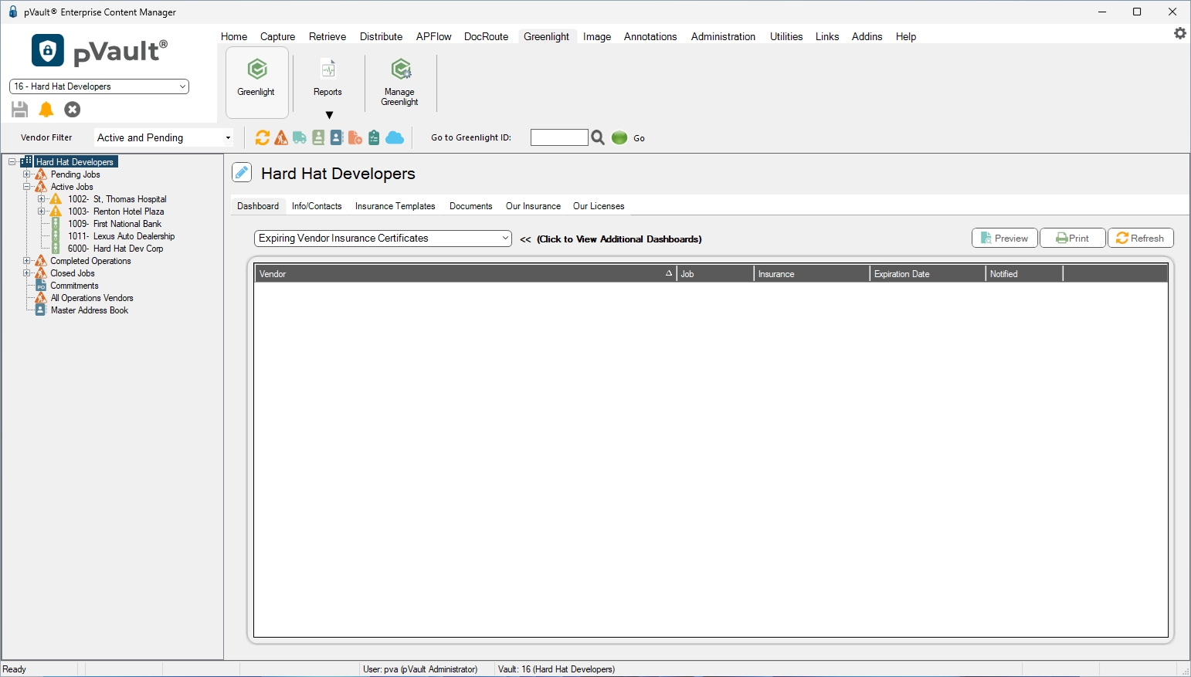Open Manage Greenlight ribbon button
This screenshot has width=1191, height=677.
click(x=400, y=82)
